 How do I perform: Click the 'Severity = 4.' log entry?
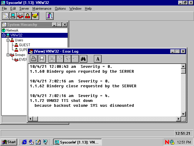point(70,96)
